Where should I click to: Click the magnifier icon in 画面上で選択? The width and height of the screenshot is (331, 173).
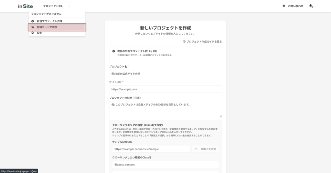[x=196, y=149]
